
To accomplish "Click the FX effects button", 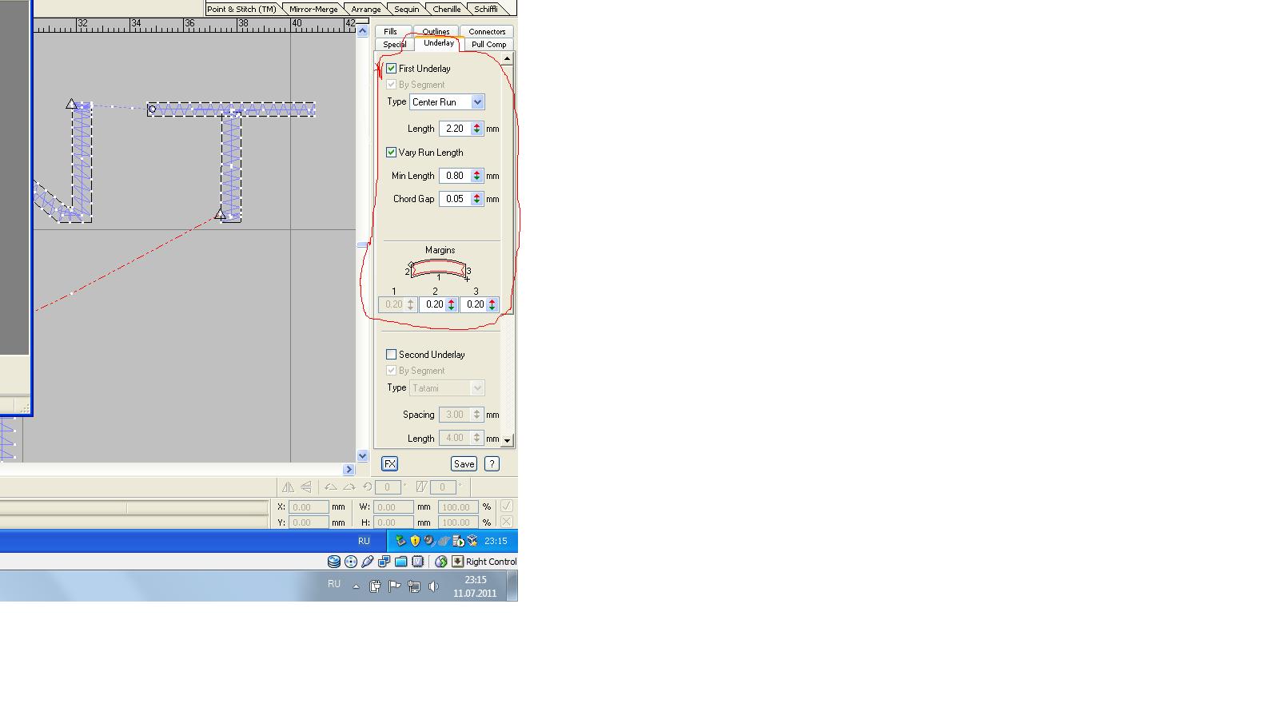I will tap(389, 464).
